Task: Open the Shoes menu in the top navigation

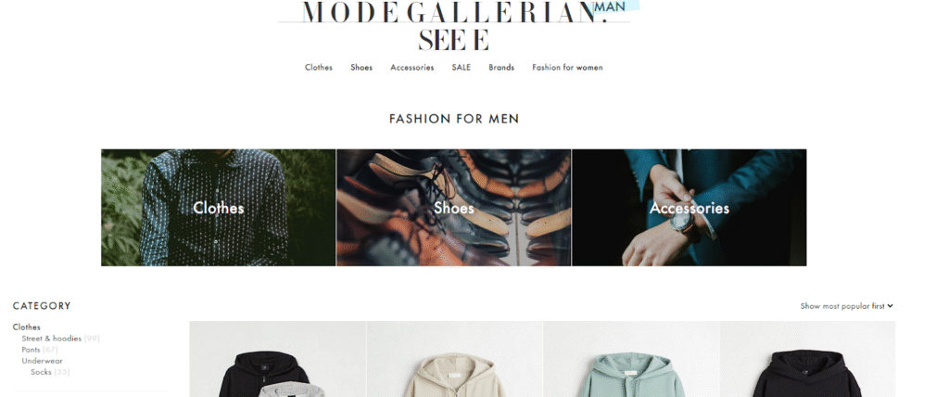Action: [x=361, y=68]
